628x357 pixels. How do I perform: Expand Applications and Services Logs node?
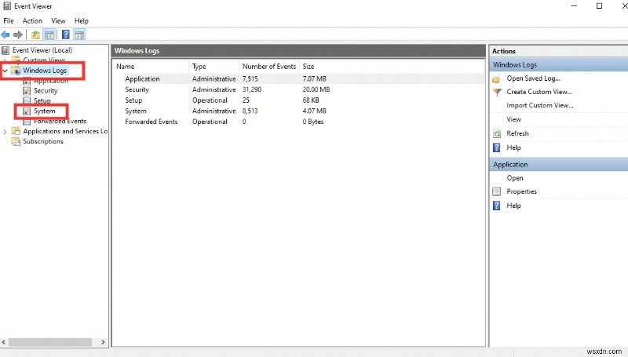tap(5, 132)
